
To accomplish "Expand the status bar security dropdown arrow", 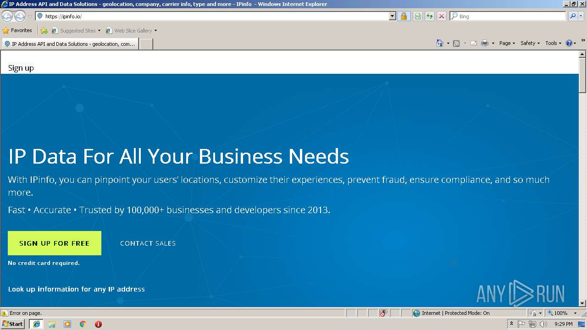I will tap(541, 313).
